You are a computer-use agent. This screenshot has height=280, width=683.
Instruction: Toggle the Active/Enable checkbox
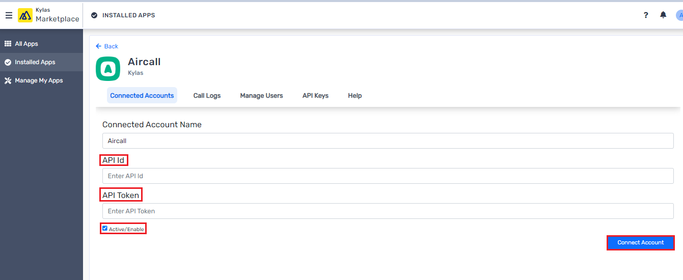coord(105,229)
